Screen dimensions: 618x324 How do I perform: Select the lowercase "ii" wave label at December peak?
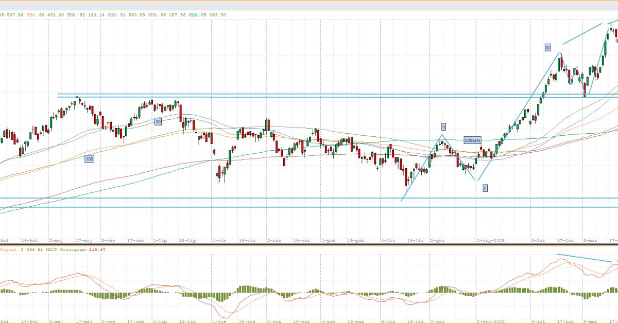coord(443,127)
